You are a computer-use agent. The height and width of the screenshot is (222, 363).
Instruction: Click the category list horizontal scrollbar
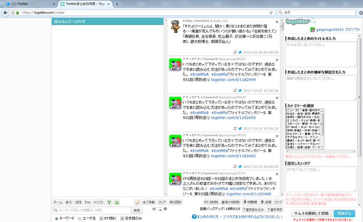point(321,152)
